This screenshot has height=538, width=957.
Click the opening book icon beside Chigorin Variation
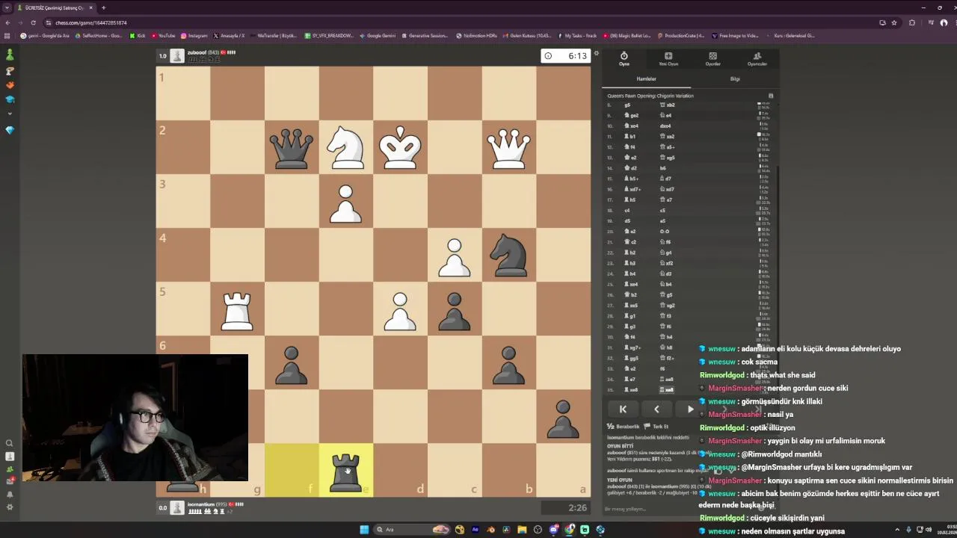pos(771,96)
